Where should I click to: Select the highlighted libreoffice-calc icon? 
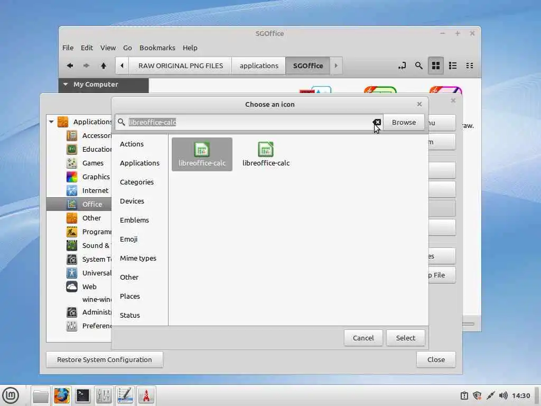click(x=202, y=154)
